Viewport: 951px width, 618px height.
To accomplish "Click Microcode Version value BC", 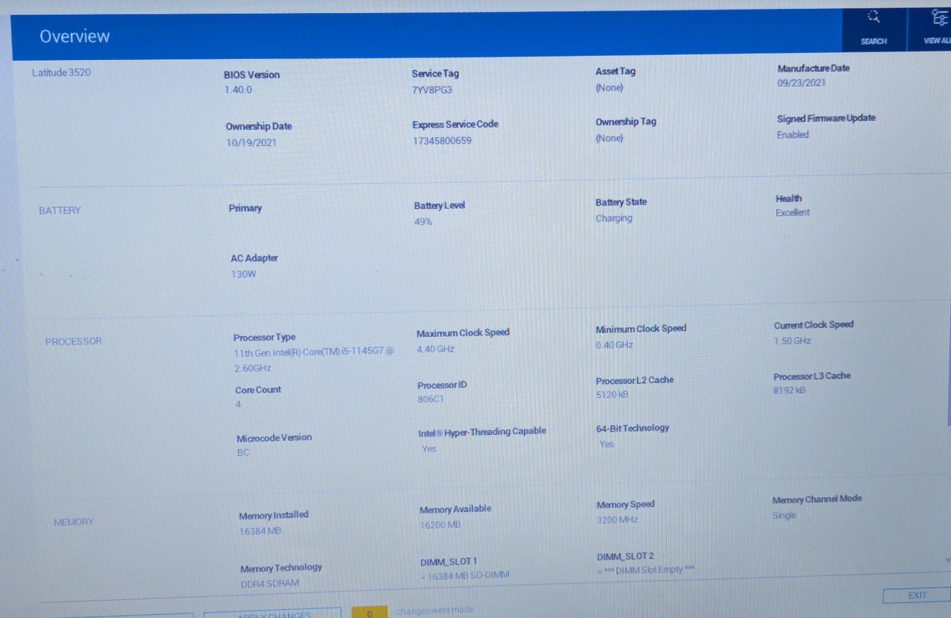I will pyautogui.click(x=243, y=453).
